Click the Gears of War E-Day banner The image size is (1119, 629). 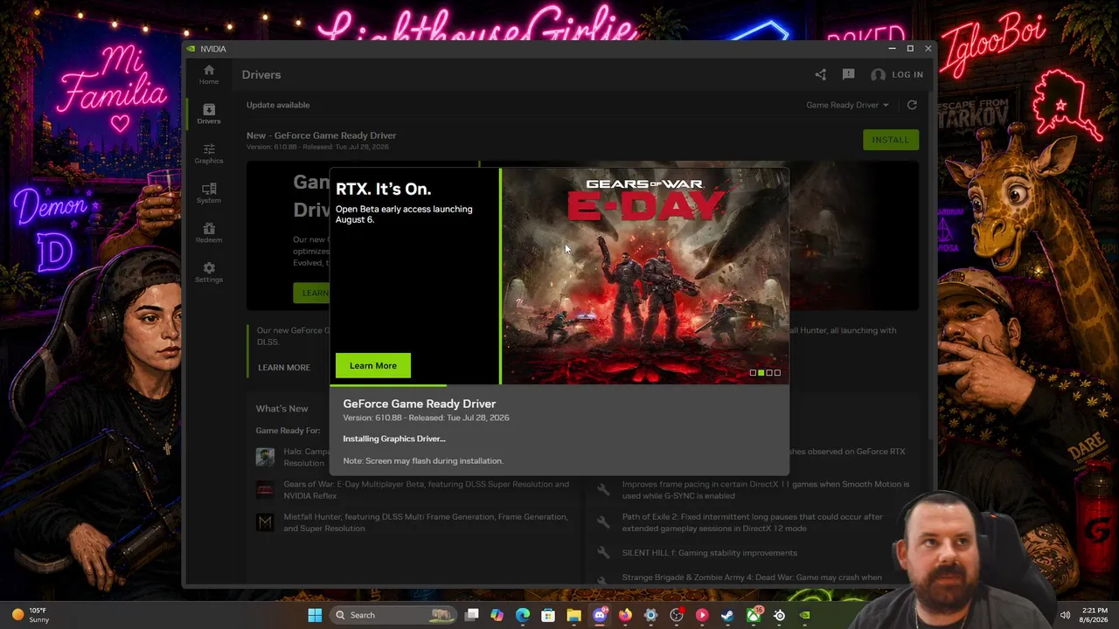point(645,276)
